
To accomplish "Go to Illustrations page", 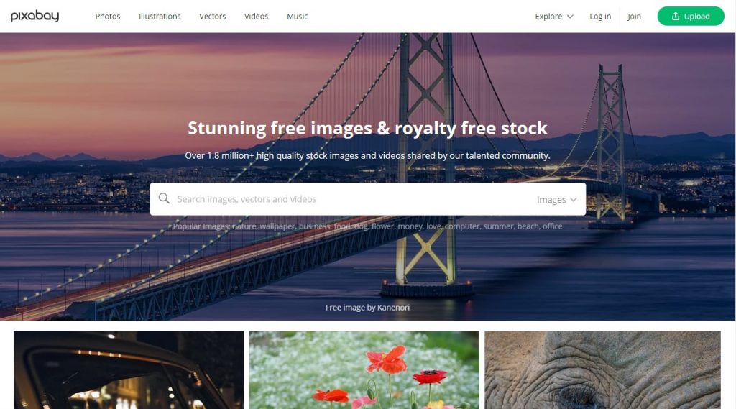I will [160, 16].
